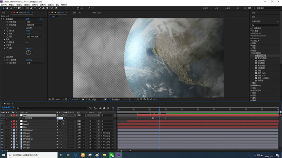Click the 演化 rotation dial control
The height and width of the screenshot is (158, 282).
click(29, 53)
